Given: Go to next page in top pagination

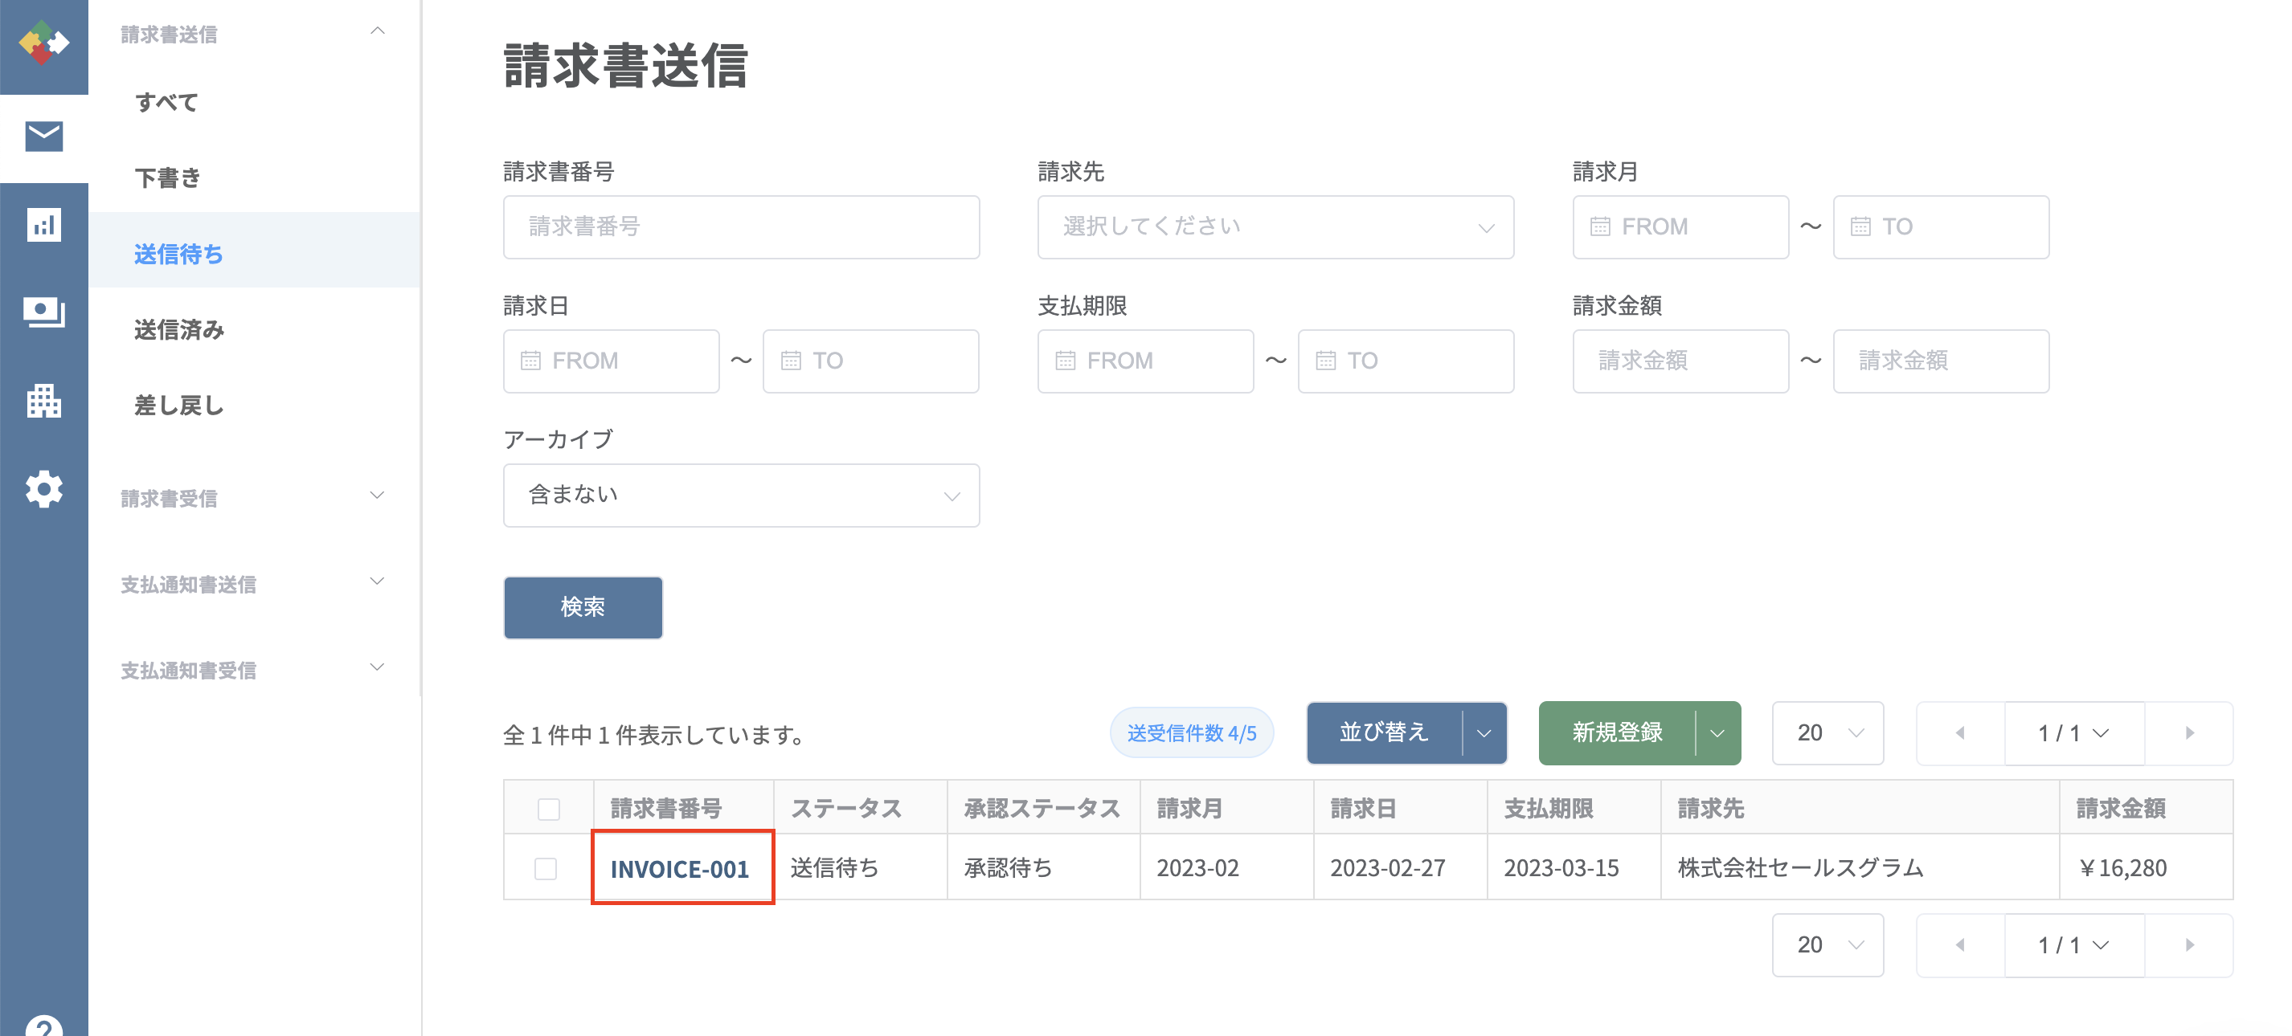Looking at the screenshot, I should [x=2190, y=732].
